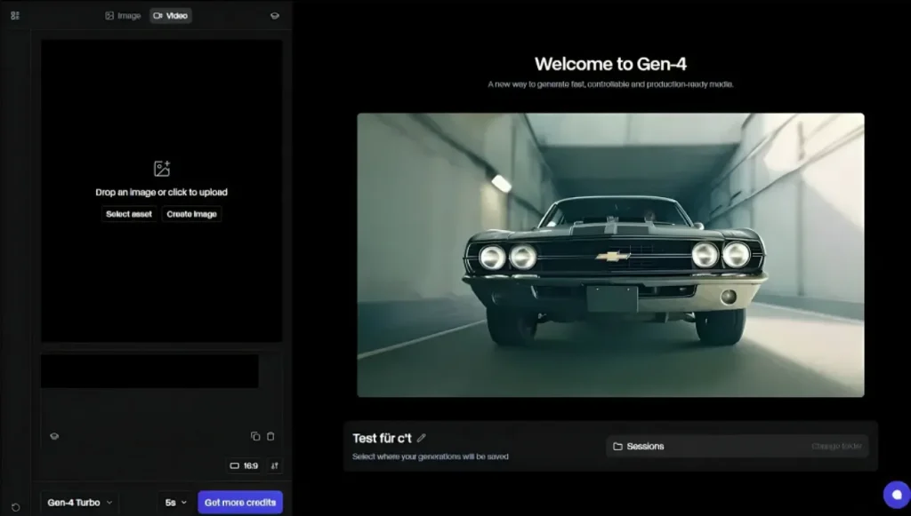Click the Select asset button

click(129, 214)
